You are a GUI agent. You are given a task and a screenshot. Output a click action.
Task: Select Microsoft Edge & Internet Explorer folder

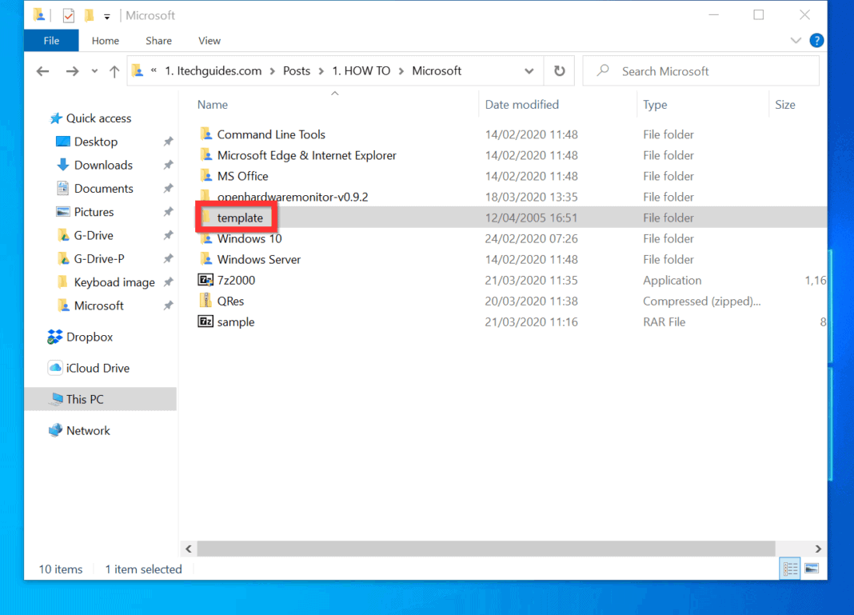tap(306, 155)
